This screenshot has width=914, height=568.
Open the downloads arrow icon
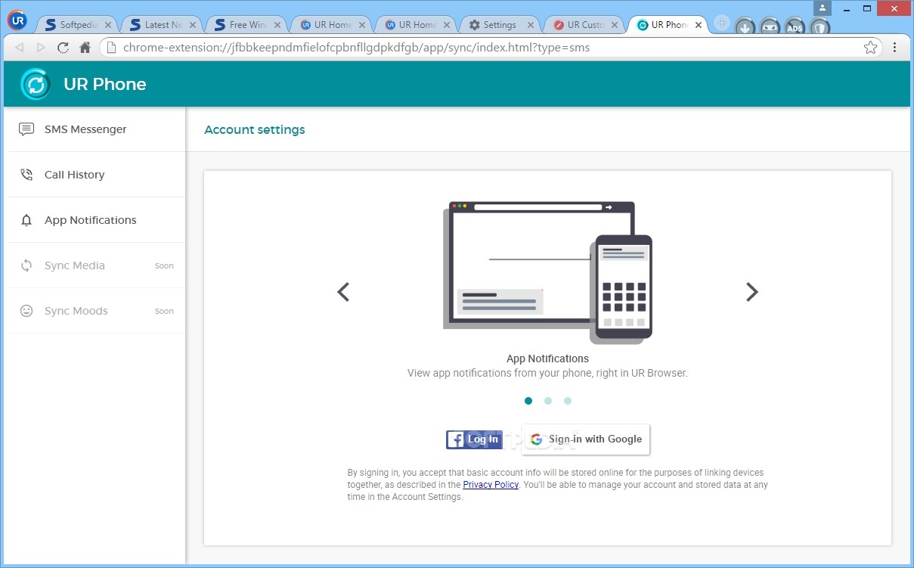[745, 28]
